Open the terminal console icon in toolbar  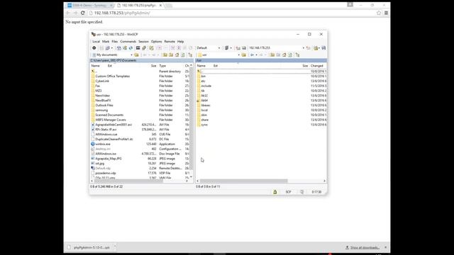click(x=138, y=48)
